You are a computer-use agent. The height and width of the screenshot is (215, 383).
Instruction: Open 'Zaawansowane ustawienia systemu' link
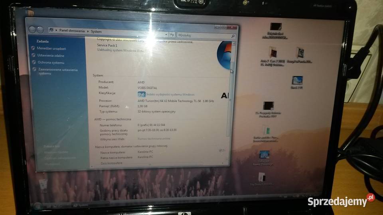point(58,71)
